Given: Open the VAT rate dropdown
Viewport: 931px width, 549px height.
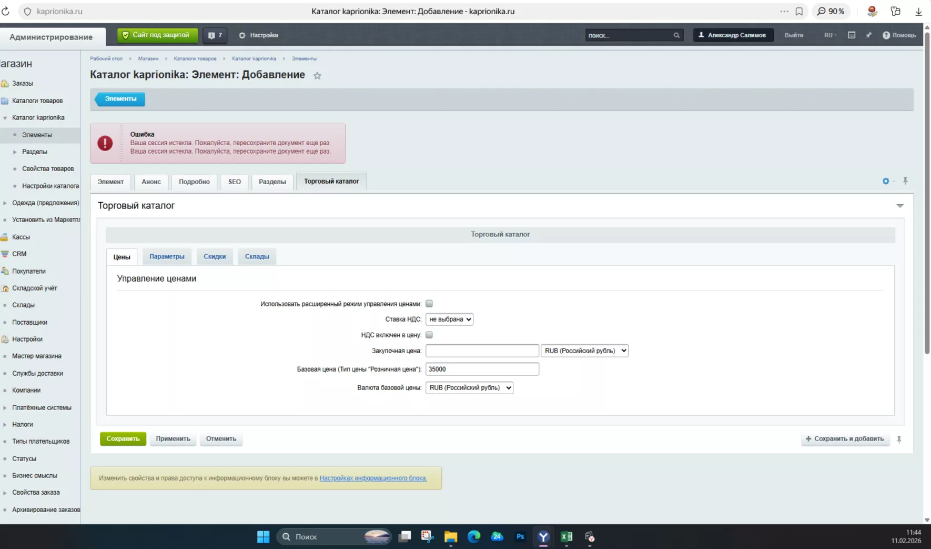Looking at the screenshot, I should point(449,319).
